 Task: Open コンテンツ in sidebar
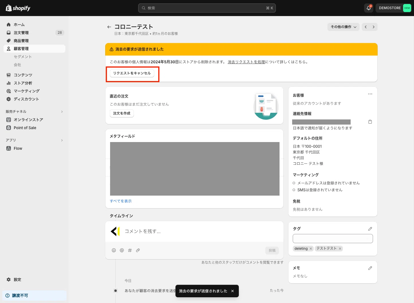coord(34,75)
